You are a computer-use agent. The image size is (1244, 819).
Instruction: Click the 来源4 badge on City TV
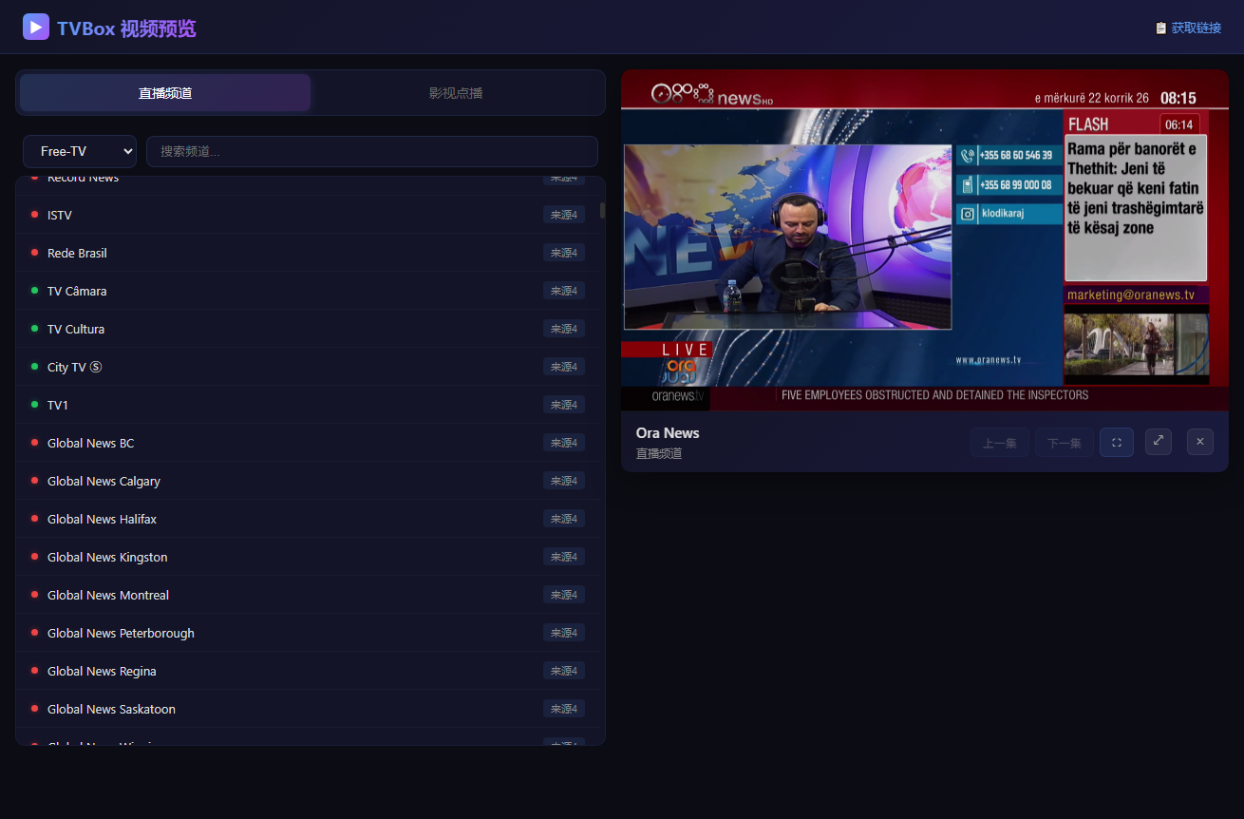click(564, 367)
